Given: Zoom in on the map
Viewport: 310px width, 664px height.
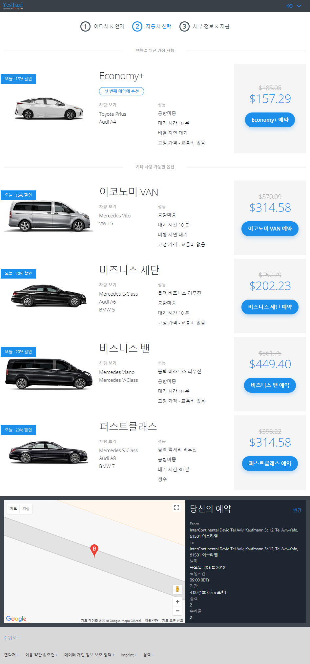Looking at the screenshot, I should pos(177,602).
